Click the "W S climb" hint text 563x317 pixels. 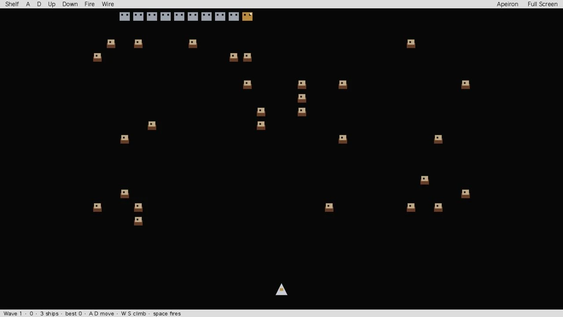pos(133,313)
